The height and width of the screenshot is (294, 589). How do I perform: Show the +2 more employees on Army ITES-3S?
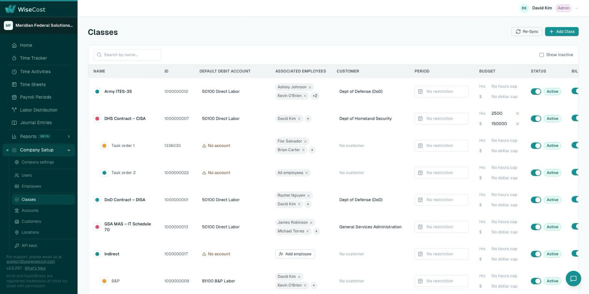click(315, 96)
